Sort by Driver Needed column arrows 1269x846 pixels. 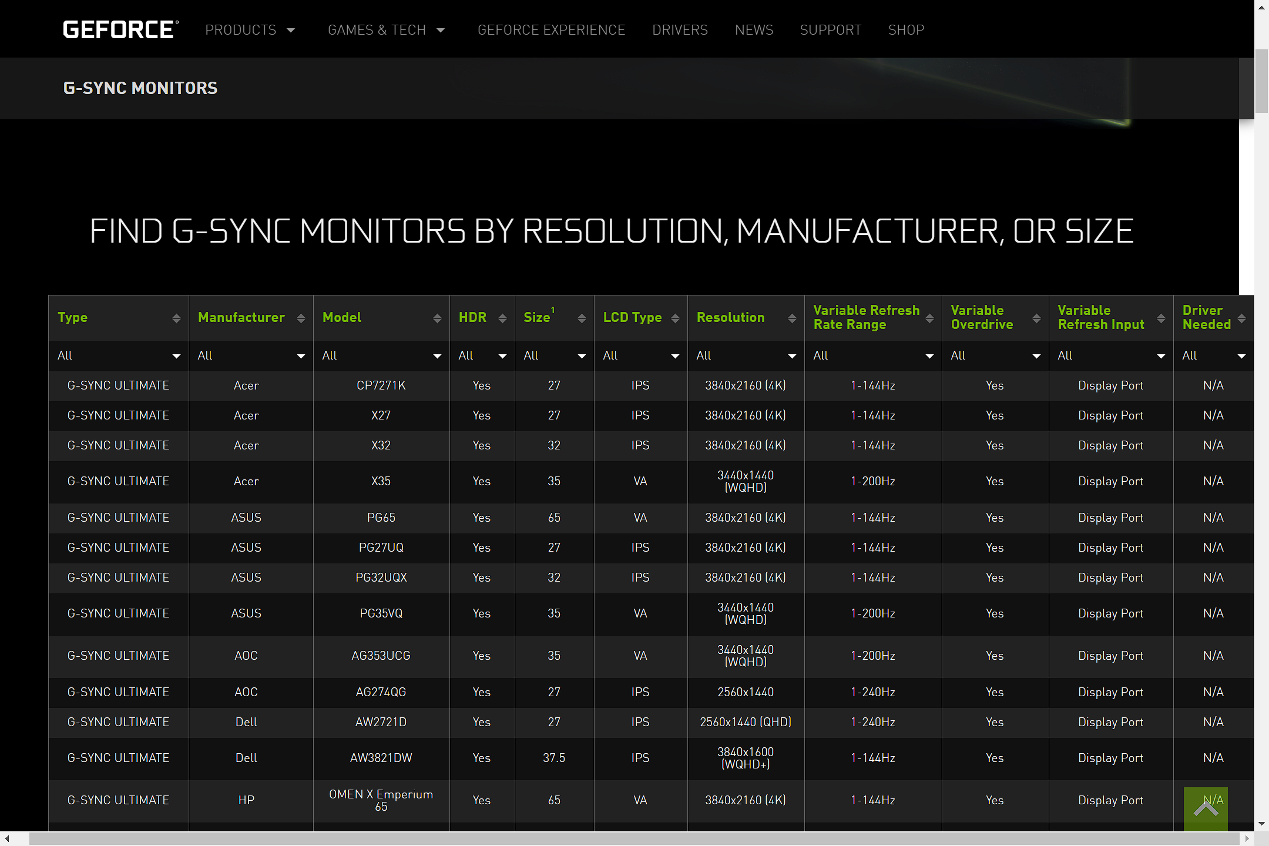1241,318
